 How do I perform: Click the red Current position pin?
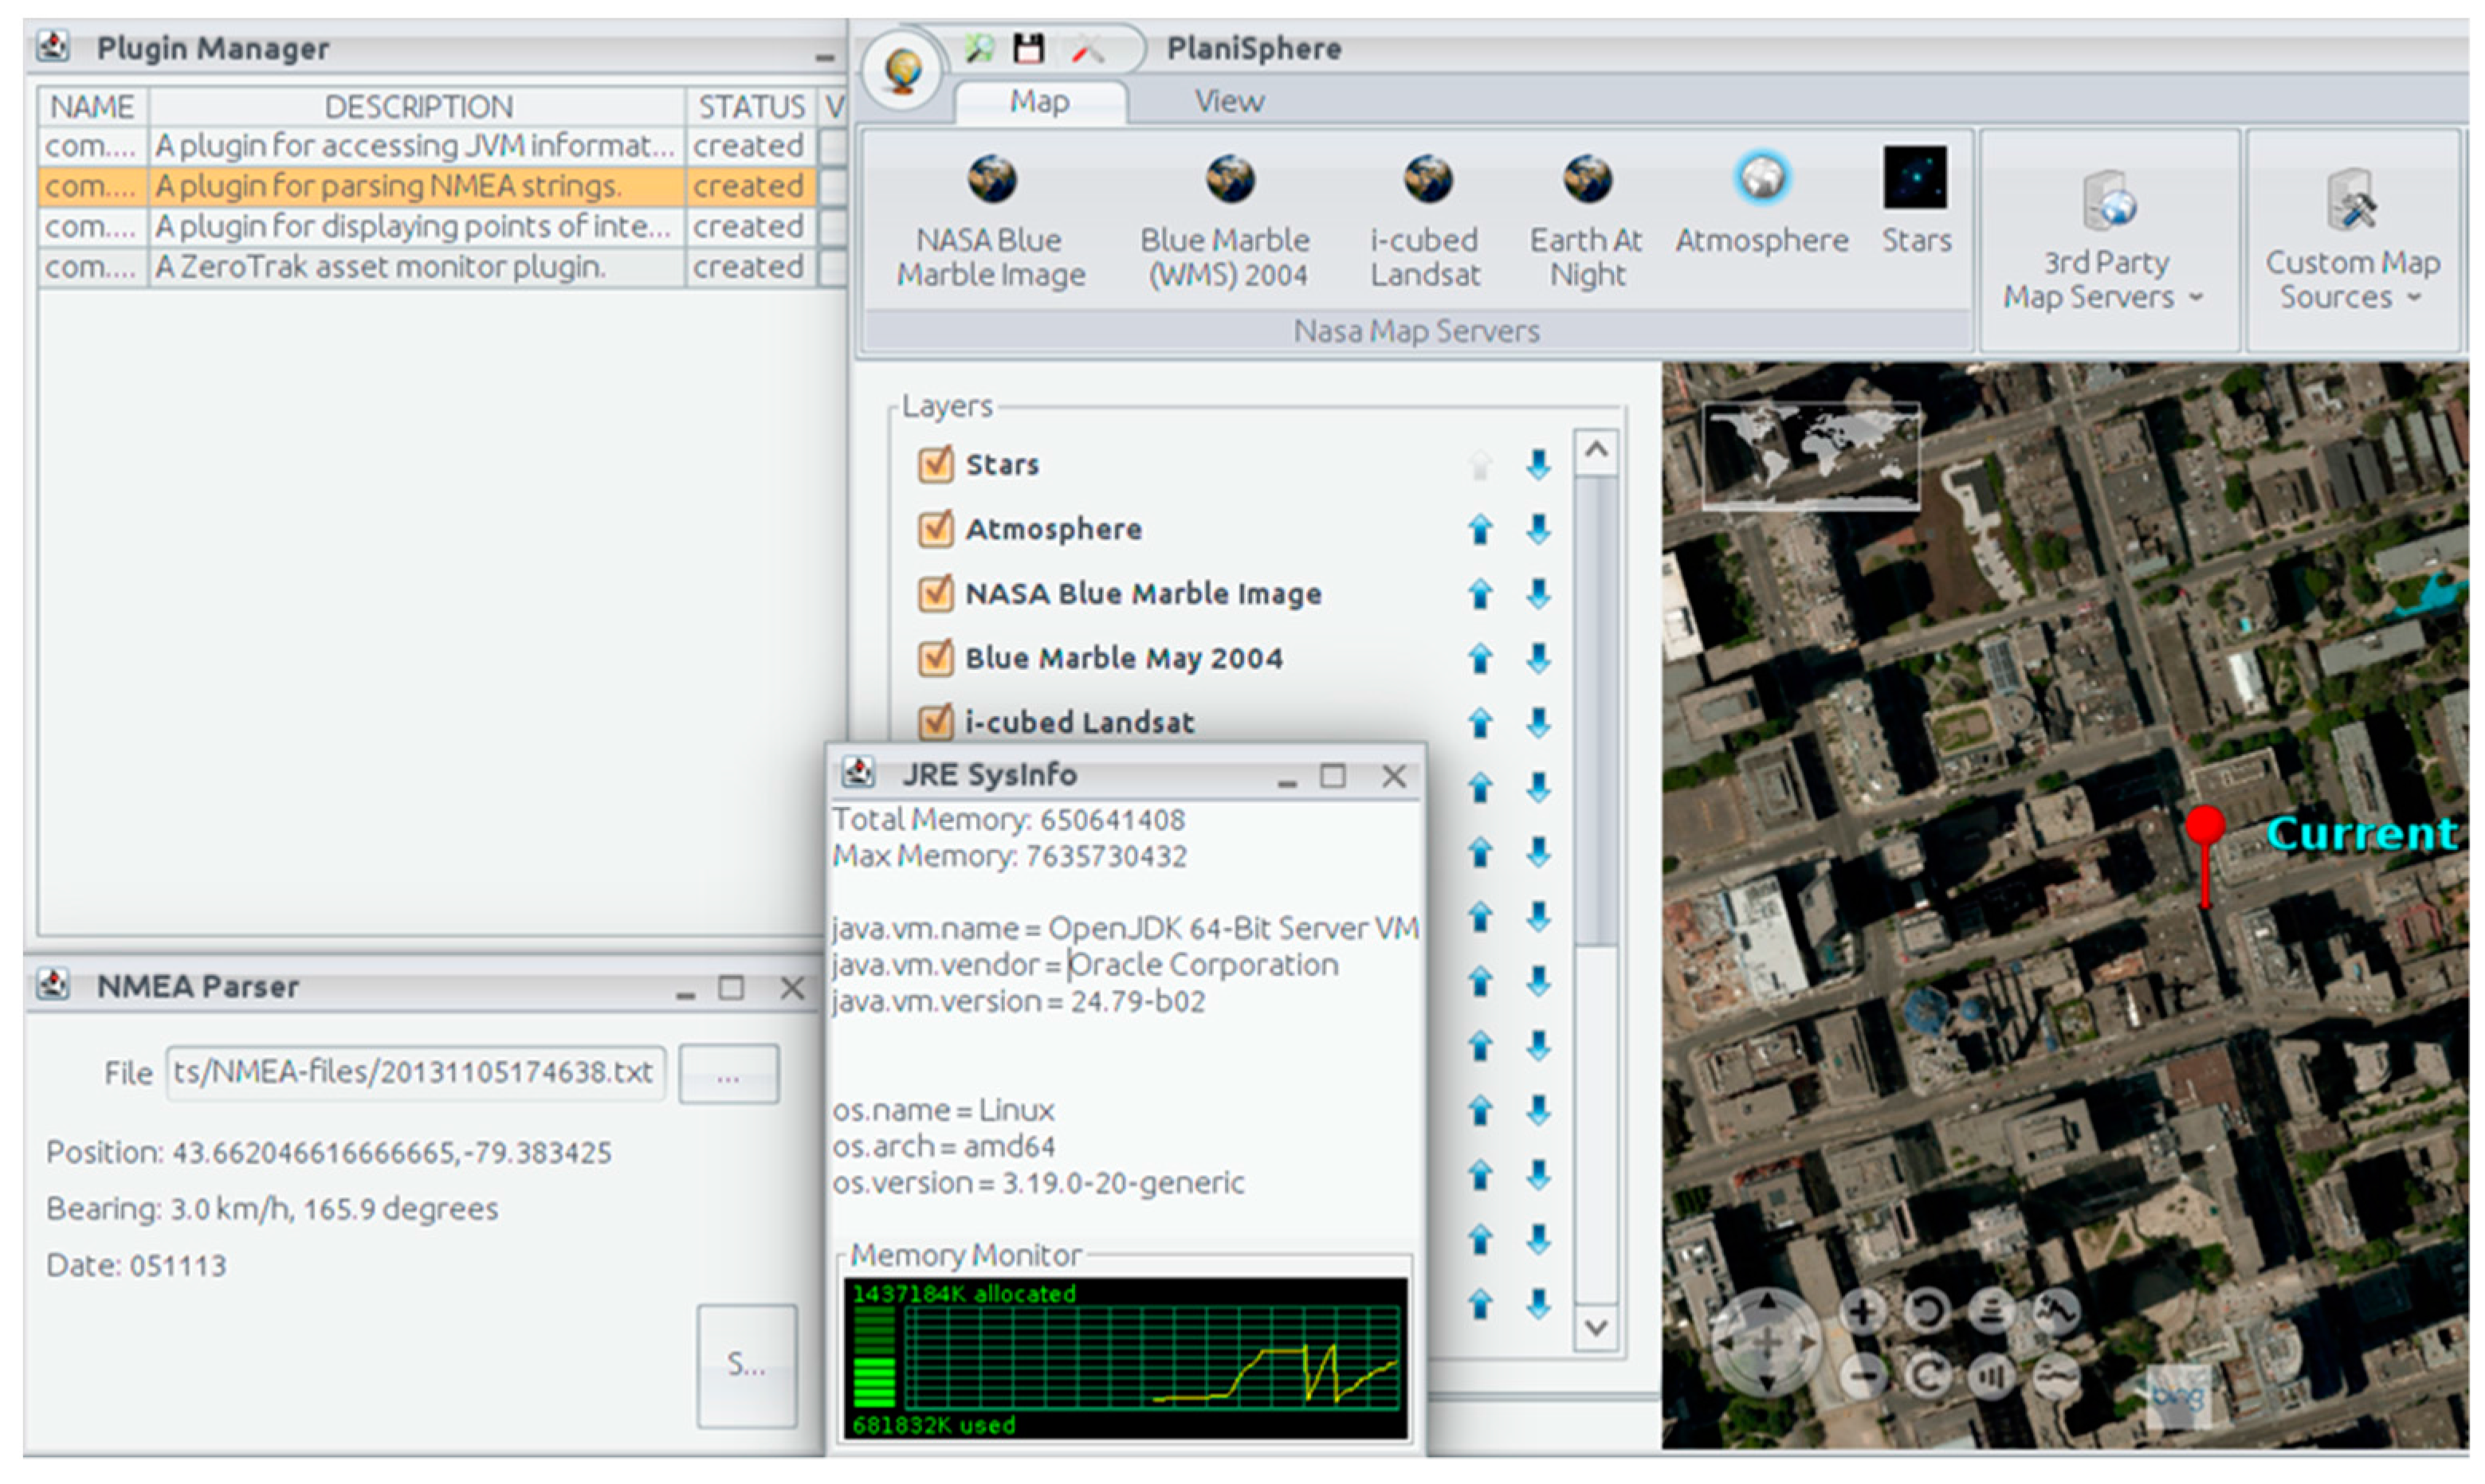[2205, 856]
